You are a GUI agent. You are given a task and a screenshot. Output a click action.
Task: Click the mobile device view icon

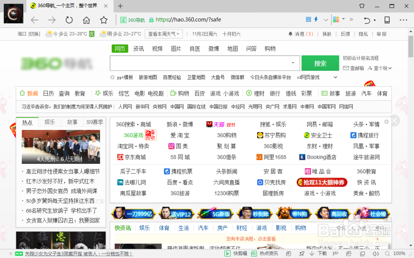click(x=387, y=20)
